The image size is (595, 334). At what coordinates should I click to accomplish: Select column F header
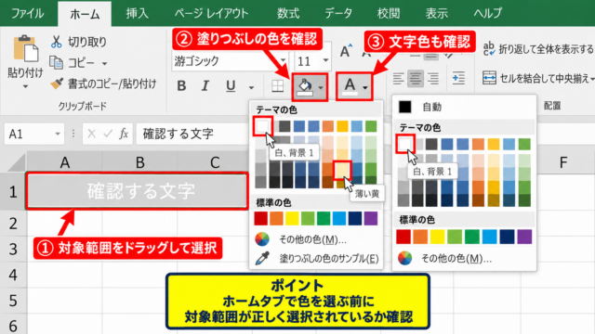tap(563, 163)
